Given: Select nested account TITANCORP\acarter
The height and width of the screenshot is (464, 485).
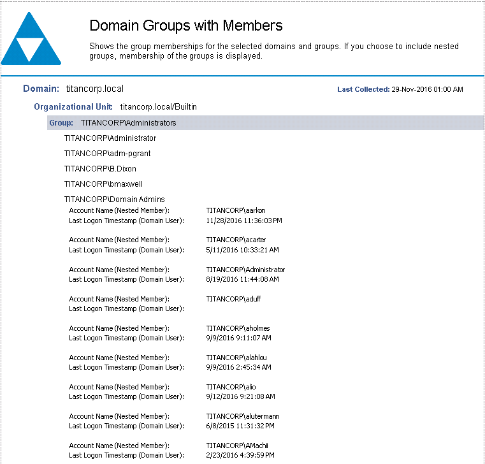Looking at the screenshot, I should pyautogui.click(x=232, y=240).
